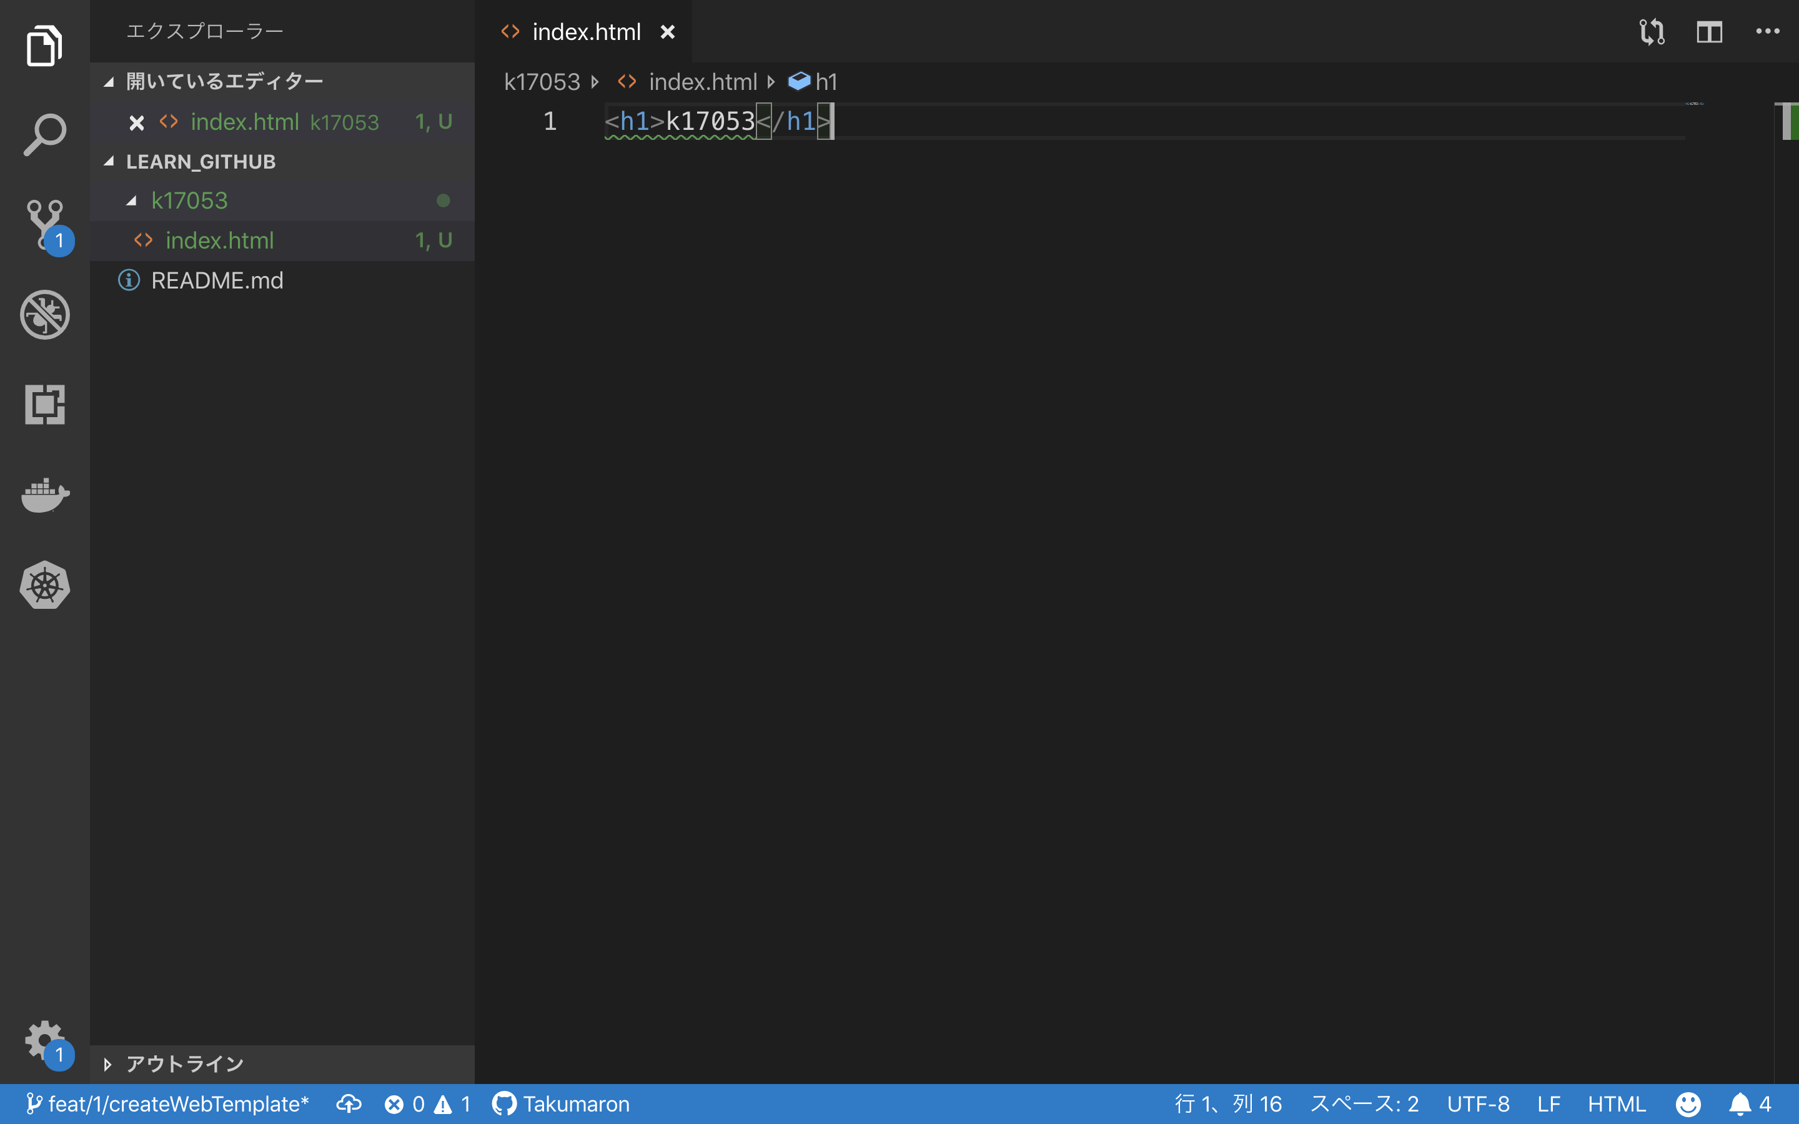
Task: Open notifications bell in status bar
Action: (1750, 1104)
